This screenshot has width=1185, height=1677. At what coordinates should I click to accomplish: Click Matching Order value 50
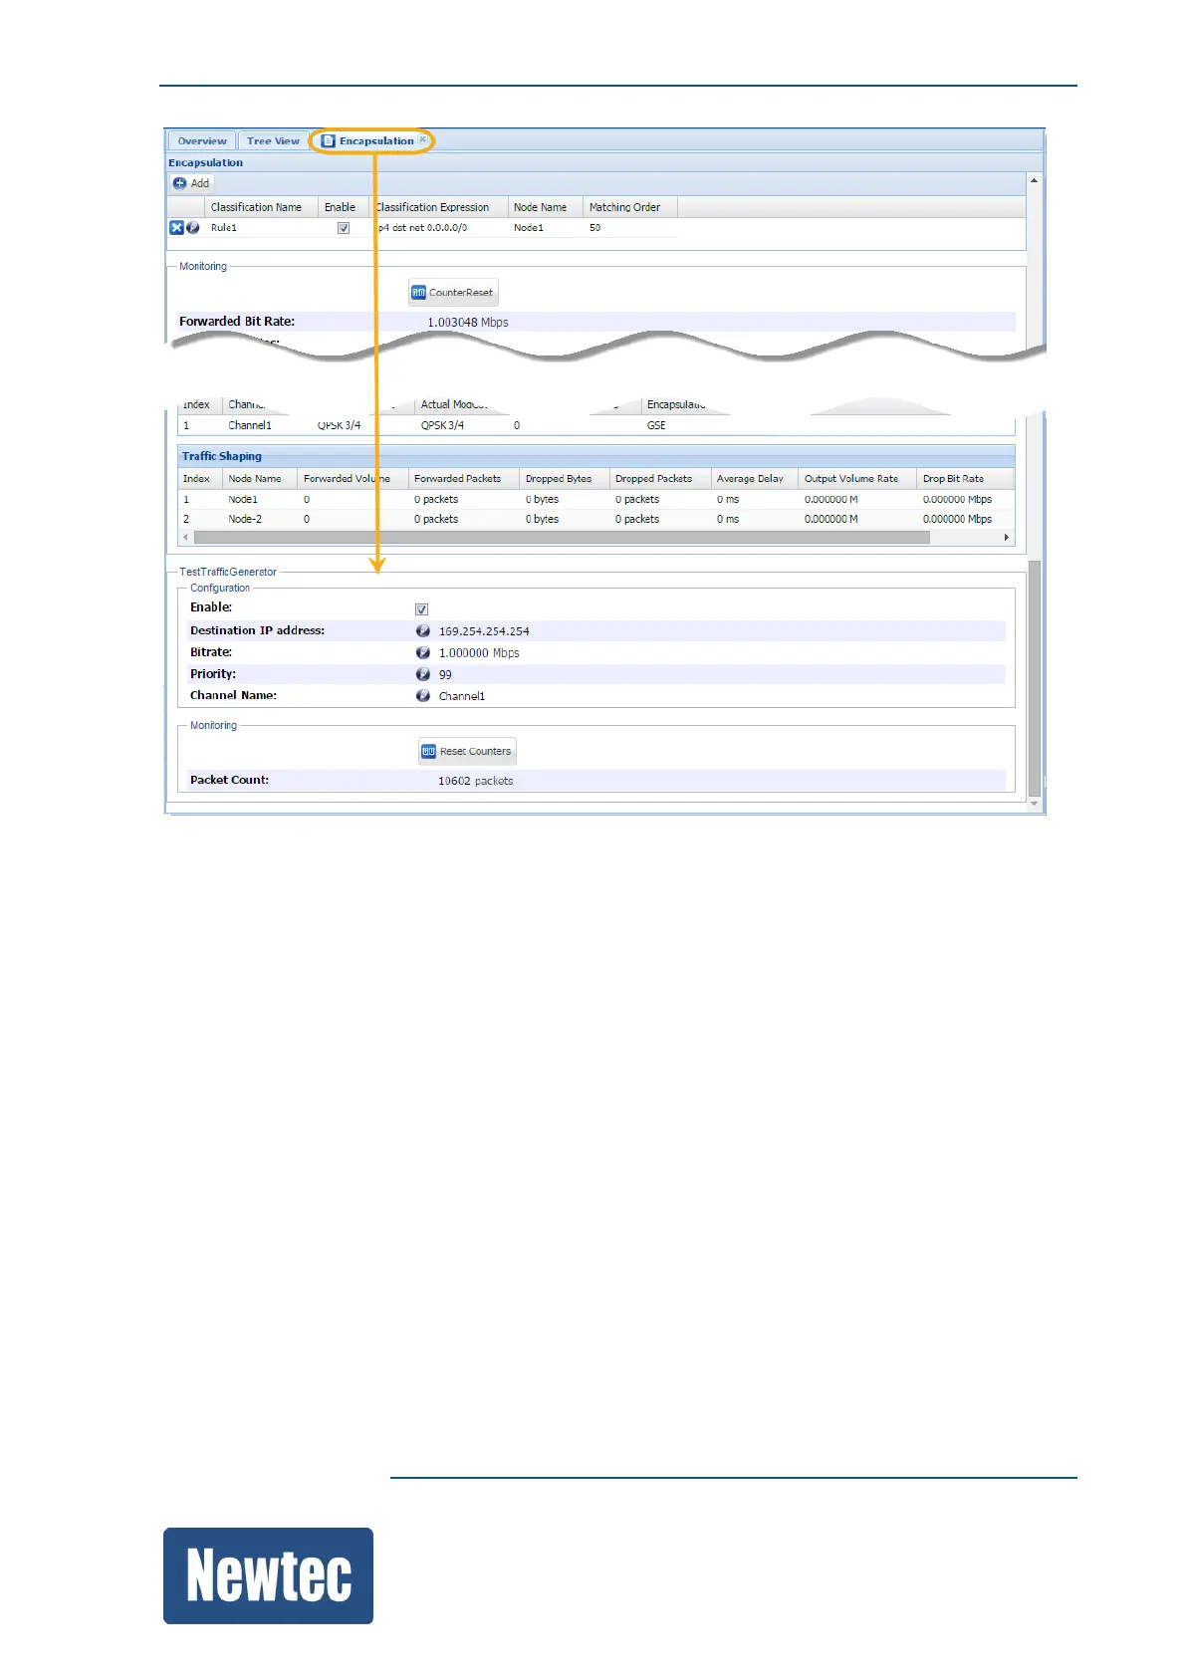pyautogui.click(x=594, y=228)
